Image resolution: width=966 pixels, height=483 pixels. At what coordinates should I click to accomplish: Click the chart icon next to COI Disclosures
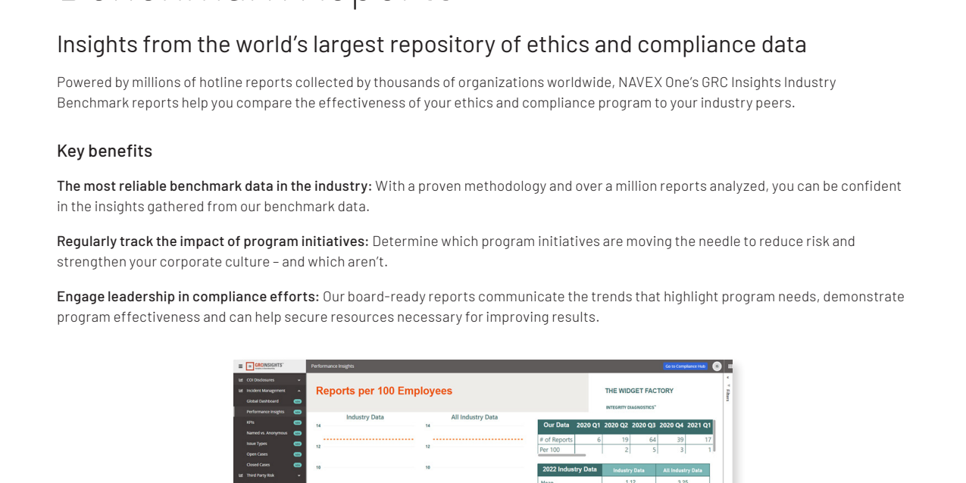(x=241, y=380)
